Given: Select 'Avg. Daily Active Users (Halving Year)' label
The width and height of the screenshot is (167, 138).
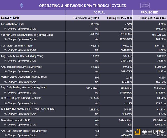Looking at the screenshot, I should pyautogui.click(x=22, y=56).
